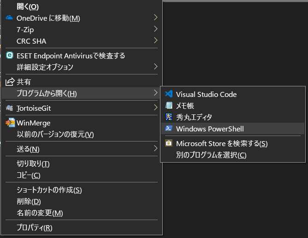Screen dimensions: 308x238
Task: Expand the 送る submenu arrow
Action: pos(155,148)
